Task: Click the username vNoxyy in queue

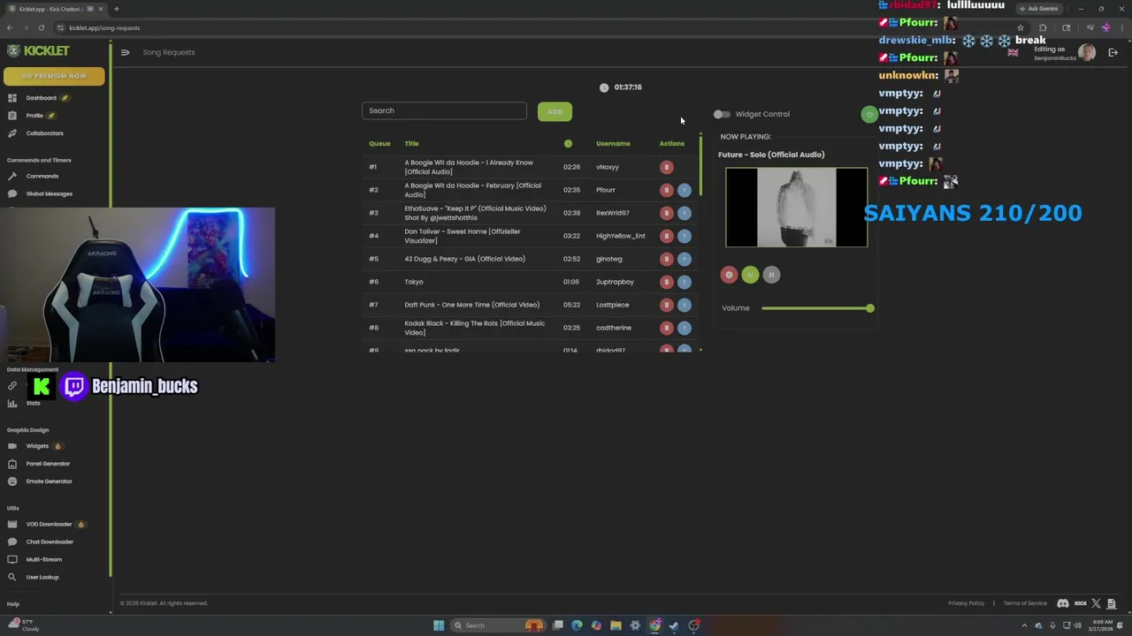Action: pos(608,167)
